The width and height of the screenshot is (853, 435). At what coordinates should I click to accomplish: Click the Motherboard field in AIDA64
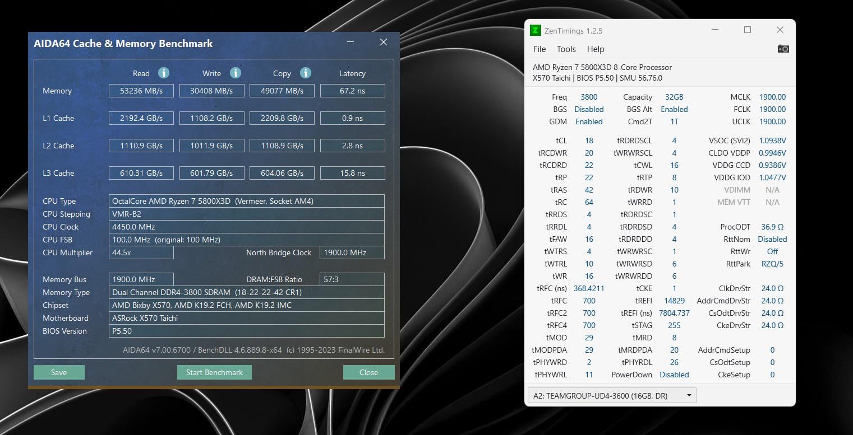247,318
